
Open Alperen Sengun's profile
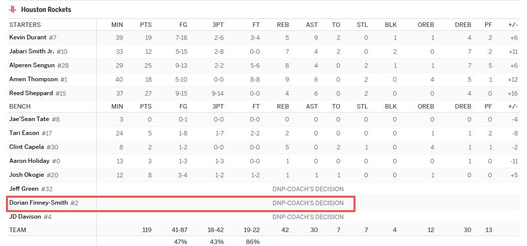point(32,66)
